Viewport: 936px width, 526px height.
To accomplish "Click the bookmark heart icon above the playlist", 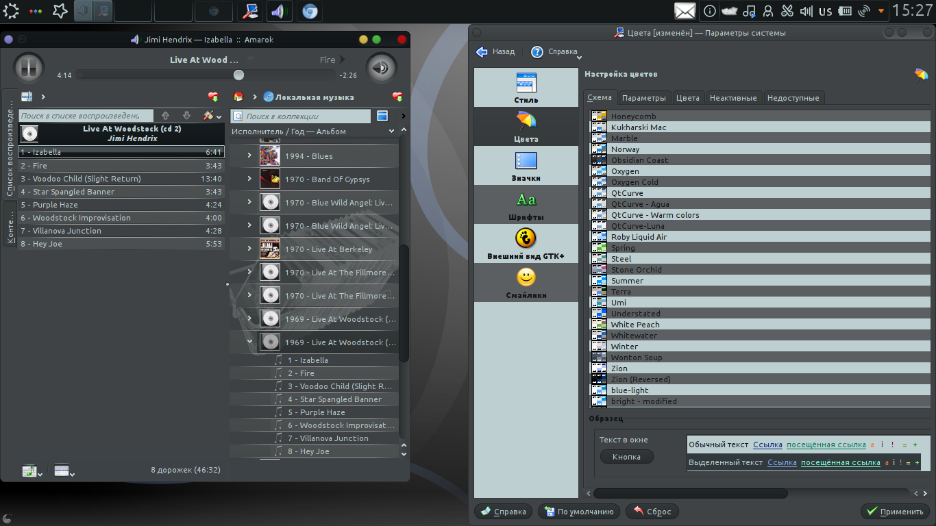I will [213, 97].
